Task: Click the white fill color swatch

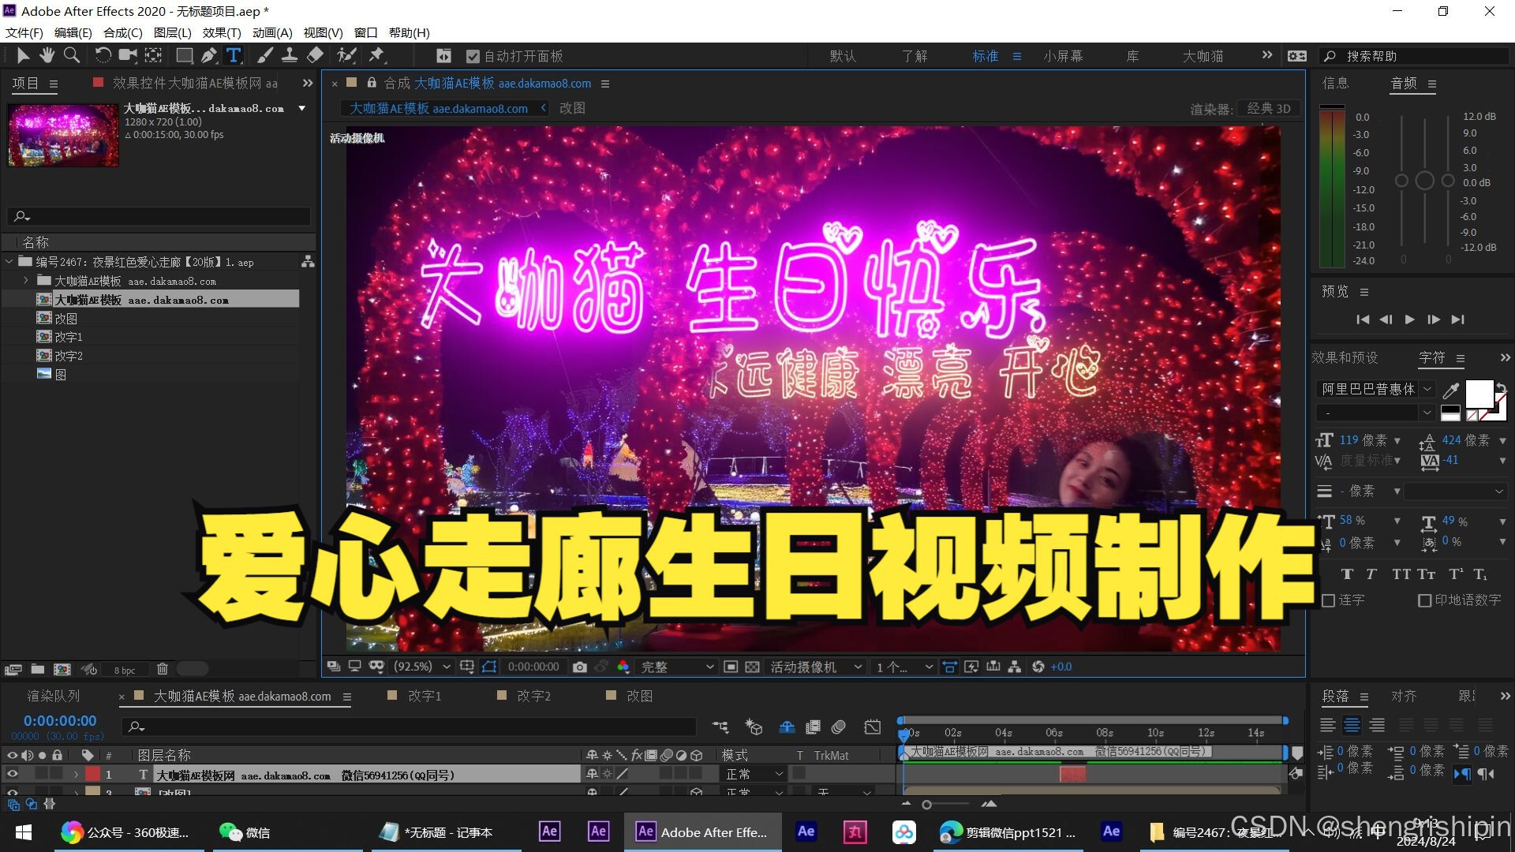Action: (1478, 392)
